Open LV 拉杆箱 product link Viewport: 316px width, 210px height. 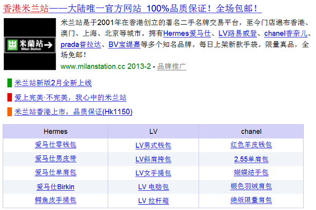pos(153,200)
